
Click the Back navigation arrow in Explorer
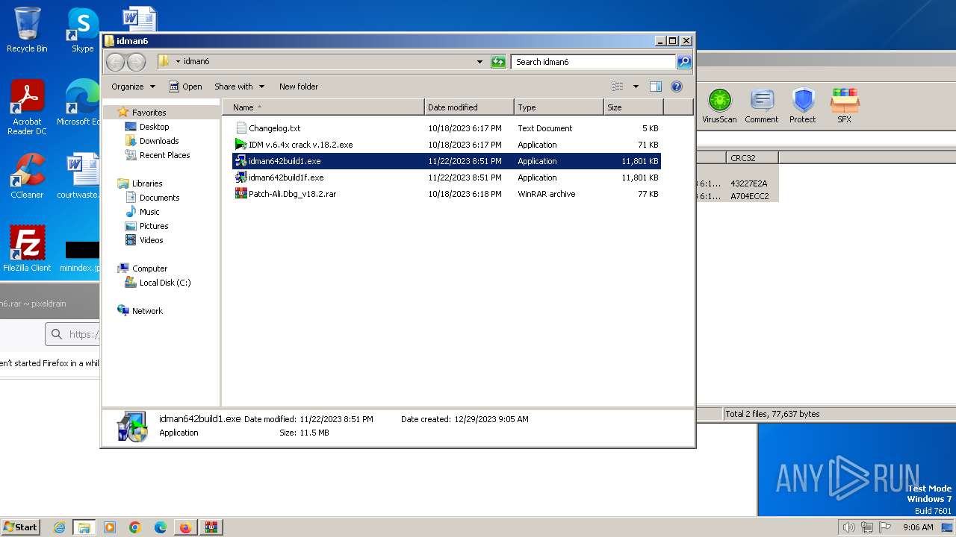pos(115,62)
